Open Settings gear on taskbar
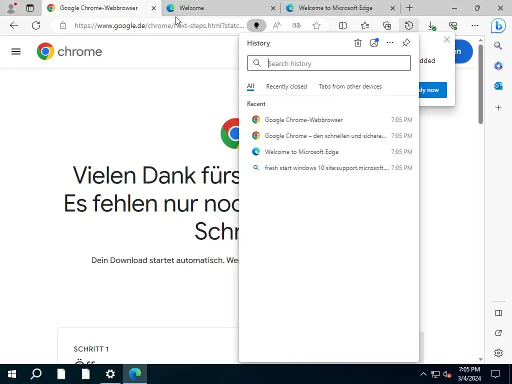Image resolution: width=512 pixels, height=384 pixels. [110, 374]
